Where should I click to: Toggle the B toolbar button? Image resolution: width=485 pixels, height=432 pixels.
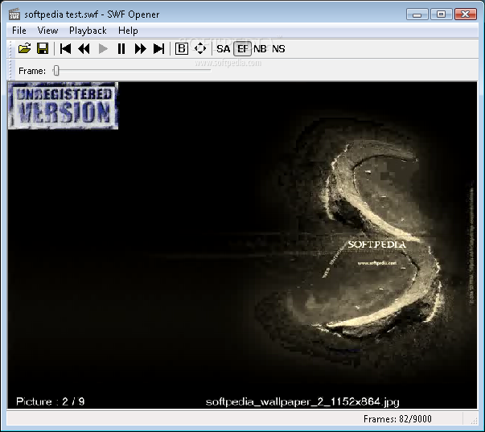click(181, 49)
